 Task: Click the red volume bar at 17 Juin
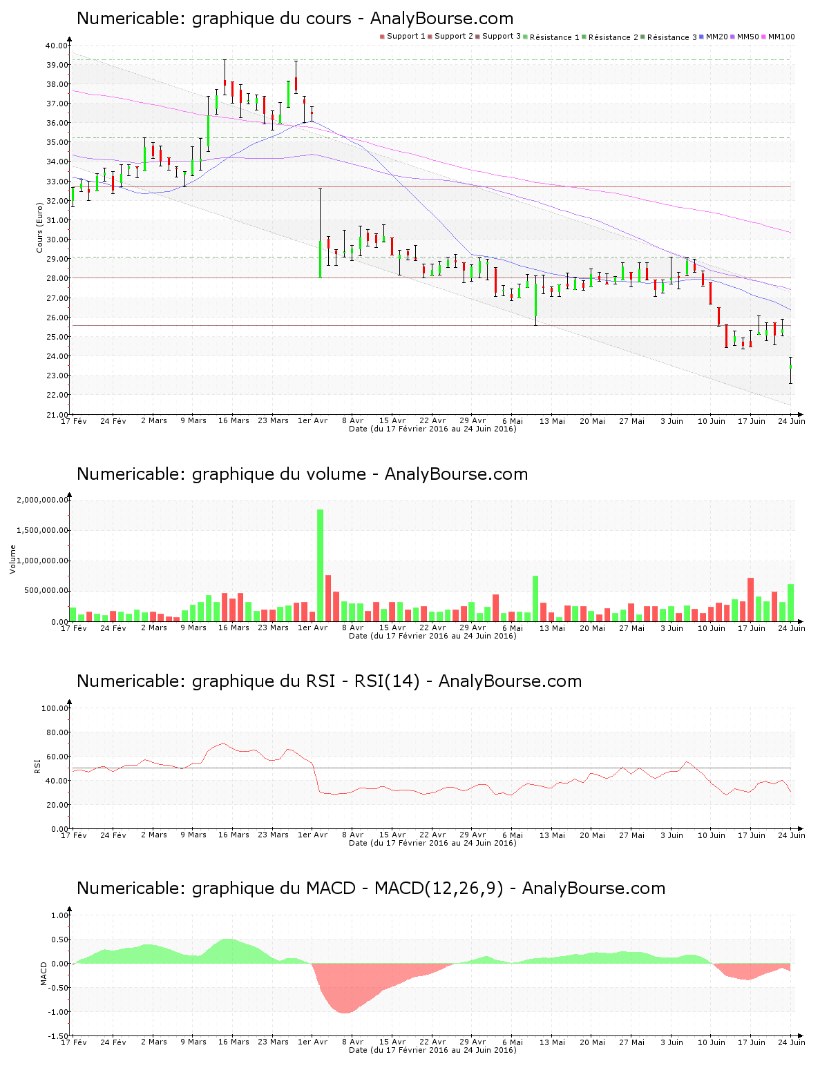pos(751,600)
